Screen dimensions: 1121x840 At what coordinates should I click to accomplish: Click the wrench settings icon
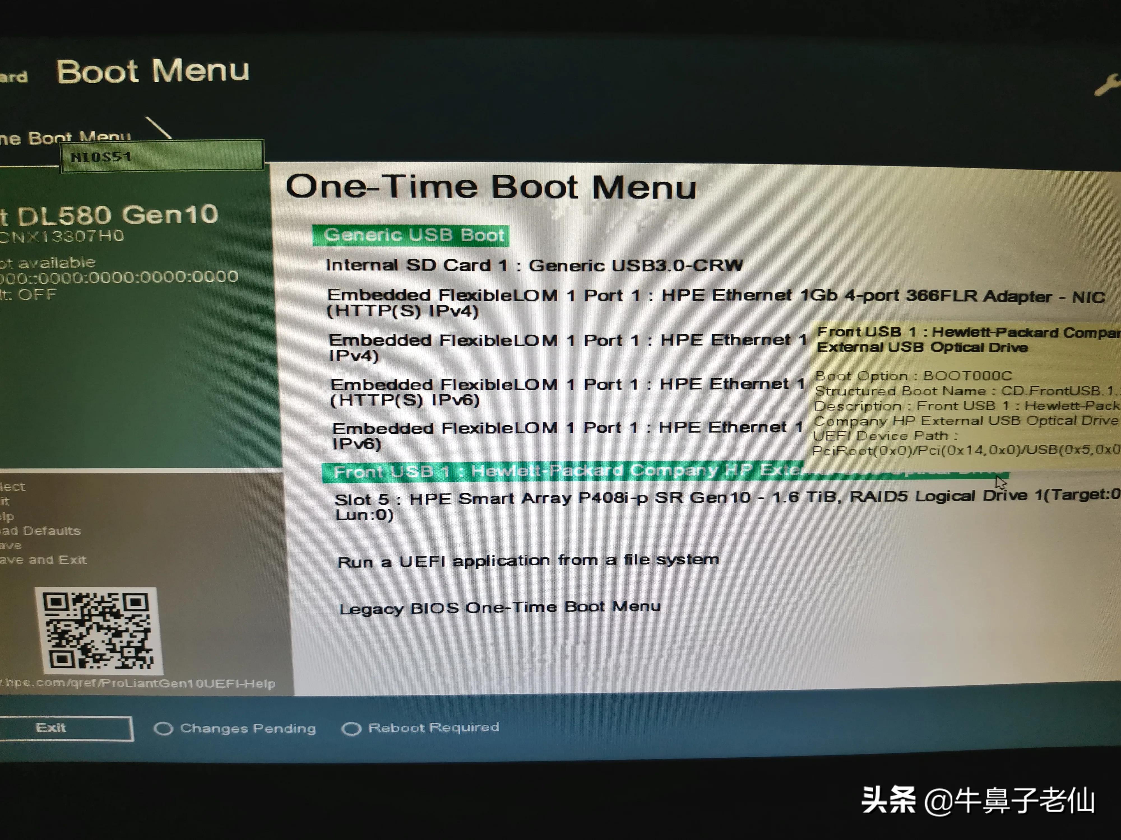pyautogui.click(x=1107, y=85)
